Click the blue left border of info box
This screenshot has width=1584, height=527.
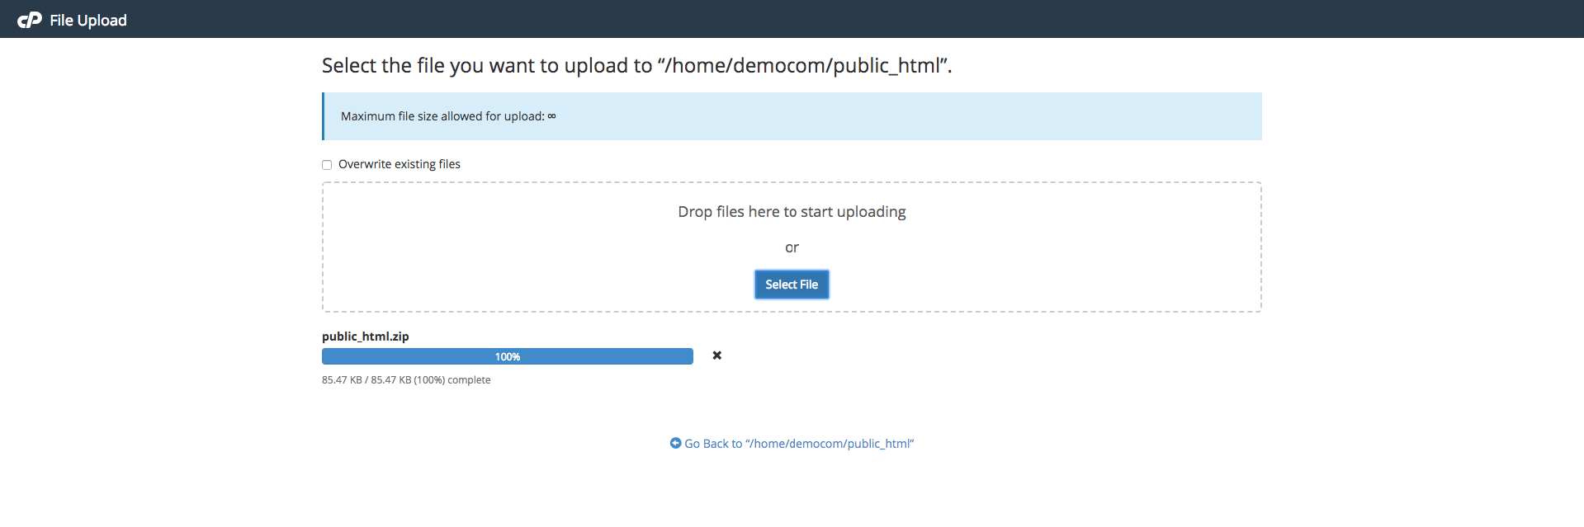[323, 116]
